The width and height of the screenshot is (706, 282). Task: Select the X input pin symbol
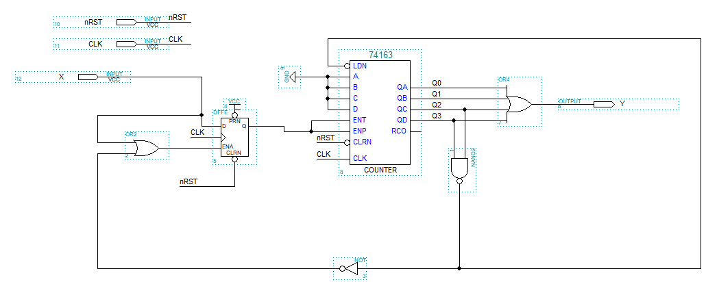click(88, 77)
